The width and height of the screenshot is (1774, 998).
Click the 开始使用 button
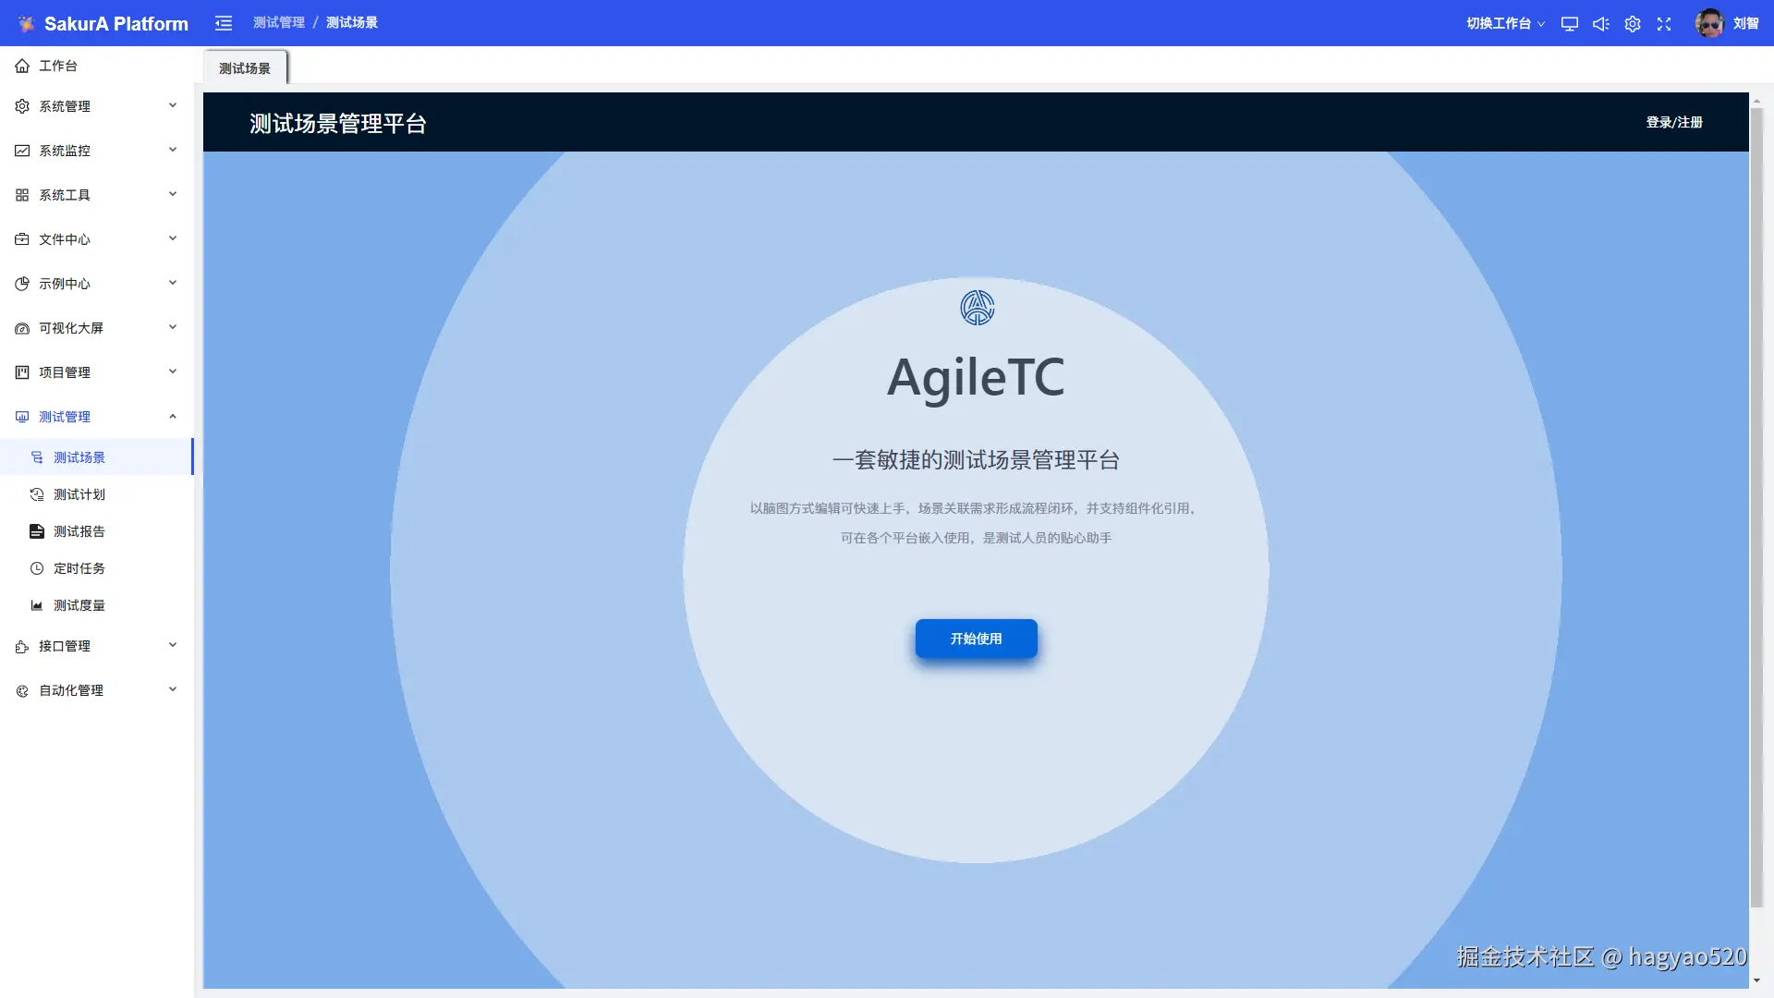[x=976, y=639]
